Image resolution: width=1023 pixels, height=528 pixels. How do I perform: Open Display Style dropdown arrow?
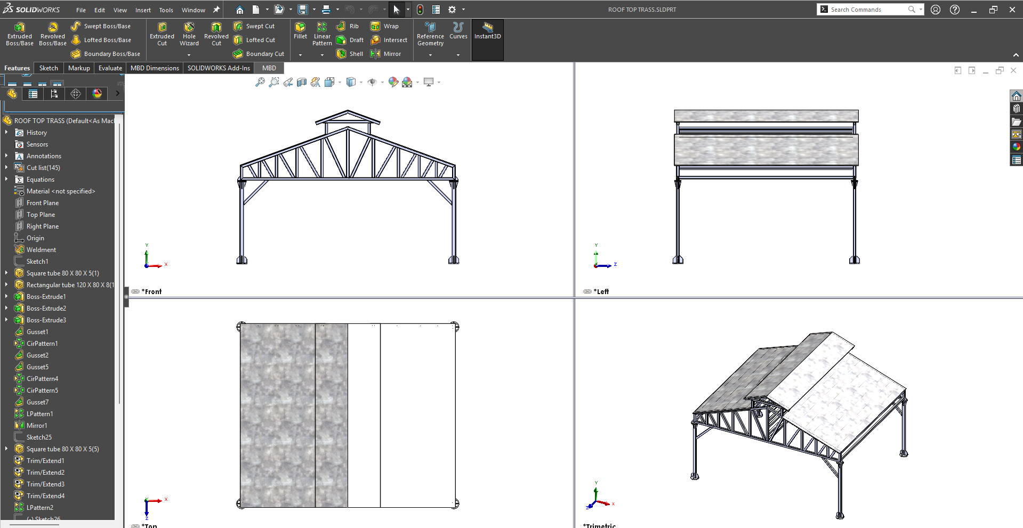point(361,82)
